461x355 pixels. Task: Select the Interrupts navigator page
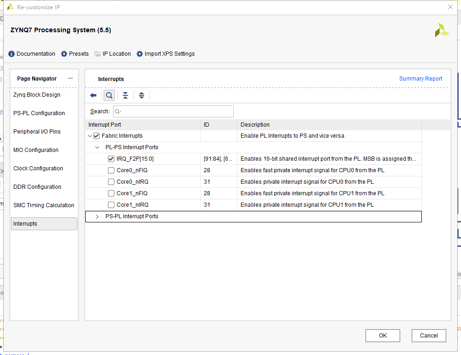tap(44, 224)
